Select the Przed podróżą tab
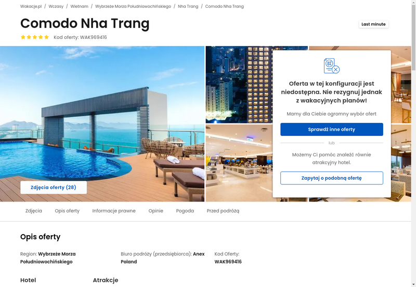The height and width of the screenshot is (287, 416). (223, 211)
